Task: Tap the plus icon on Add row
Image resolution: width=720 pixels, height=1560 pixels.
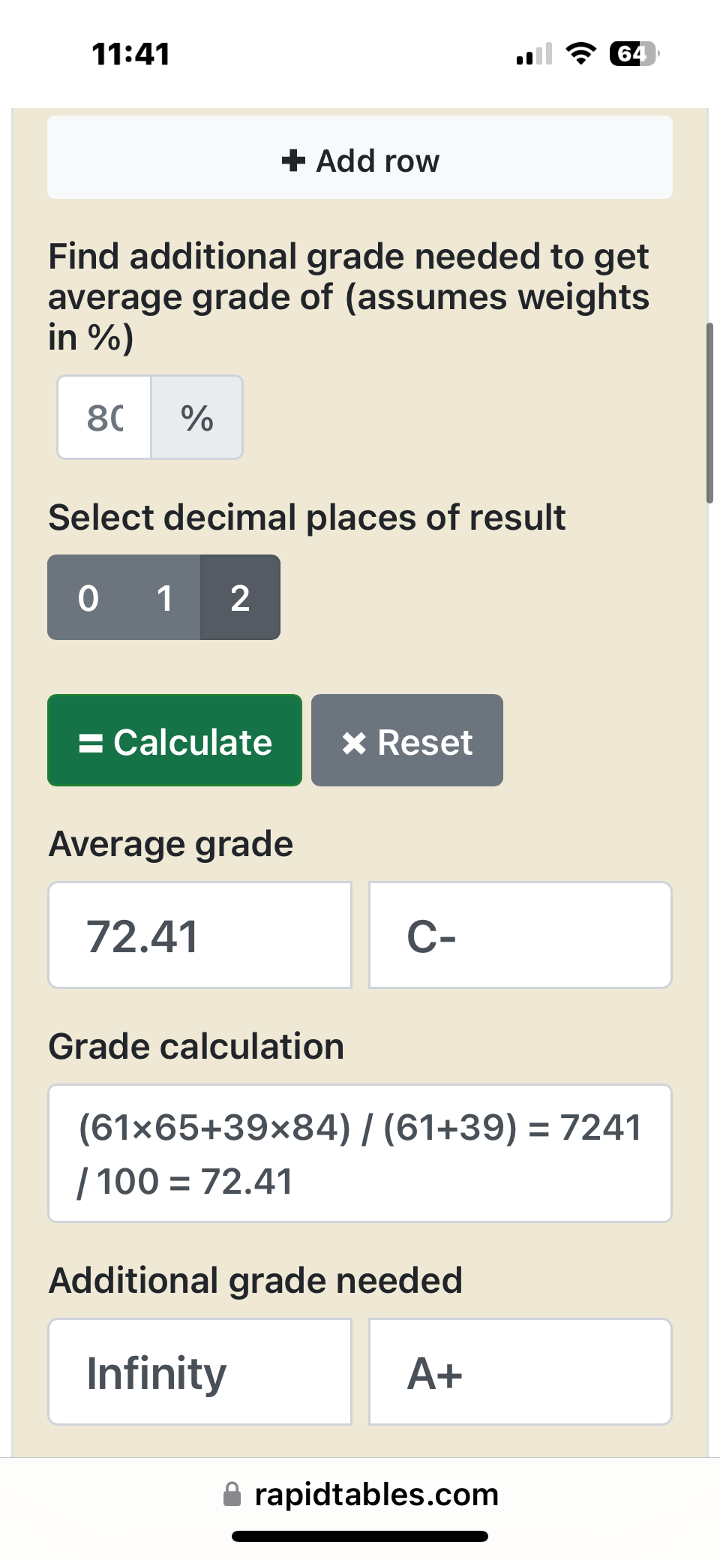Action: [x=293, y=160]
